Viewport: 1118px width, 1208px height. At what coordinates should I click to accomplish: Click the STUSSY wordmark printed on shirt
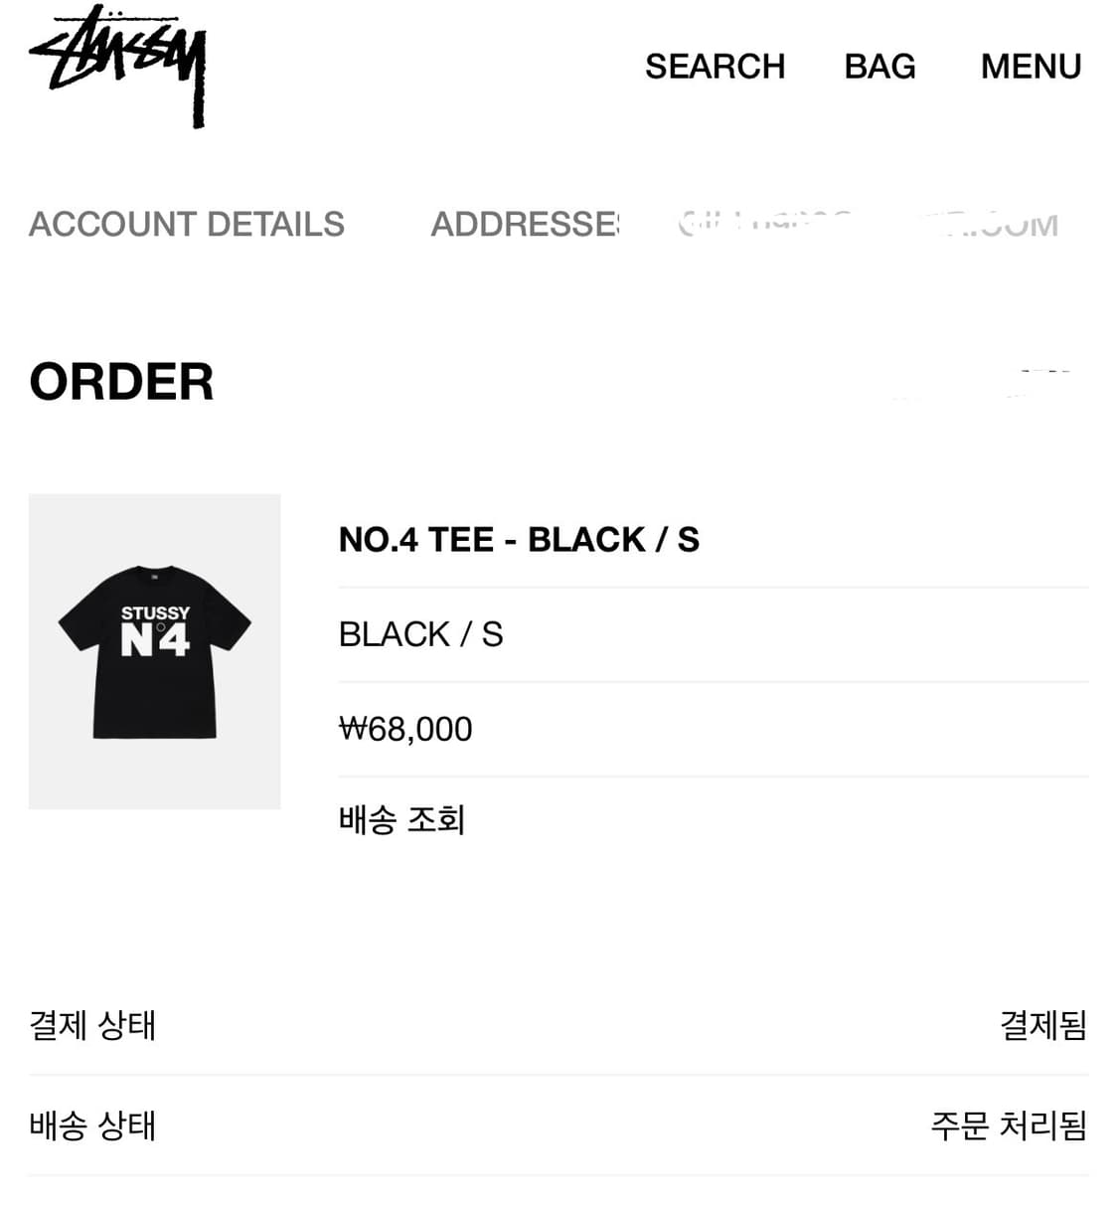155,612
